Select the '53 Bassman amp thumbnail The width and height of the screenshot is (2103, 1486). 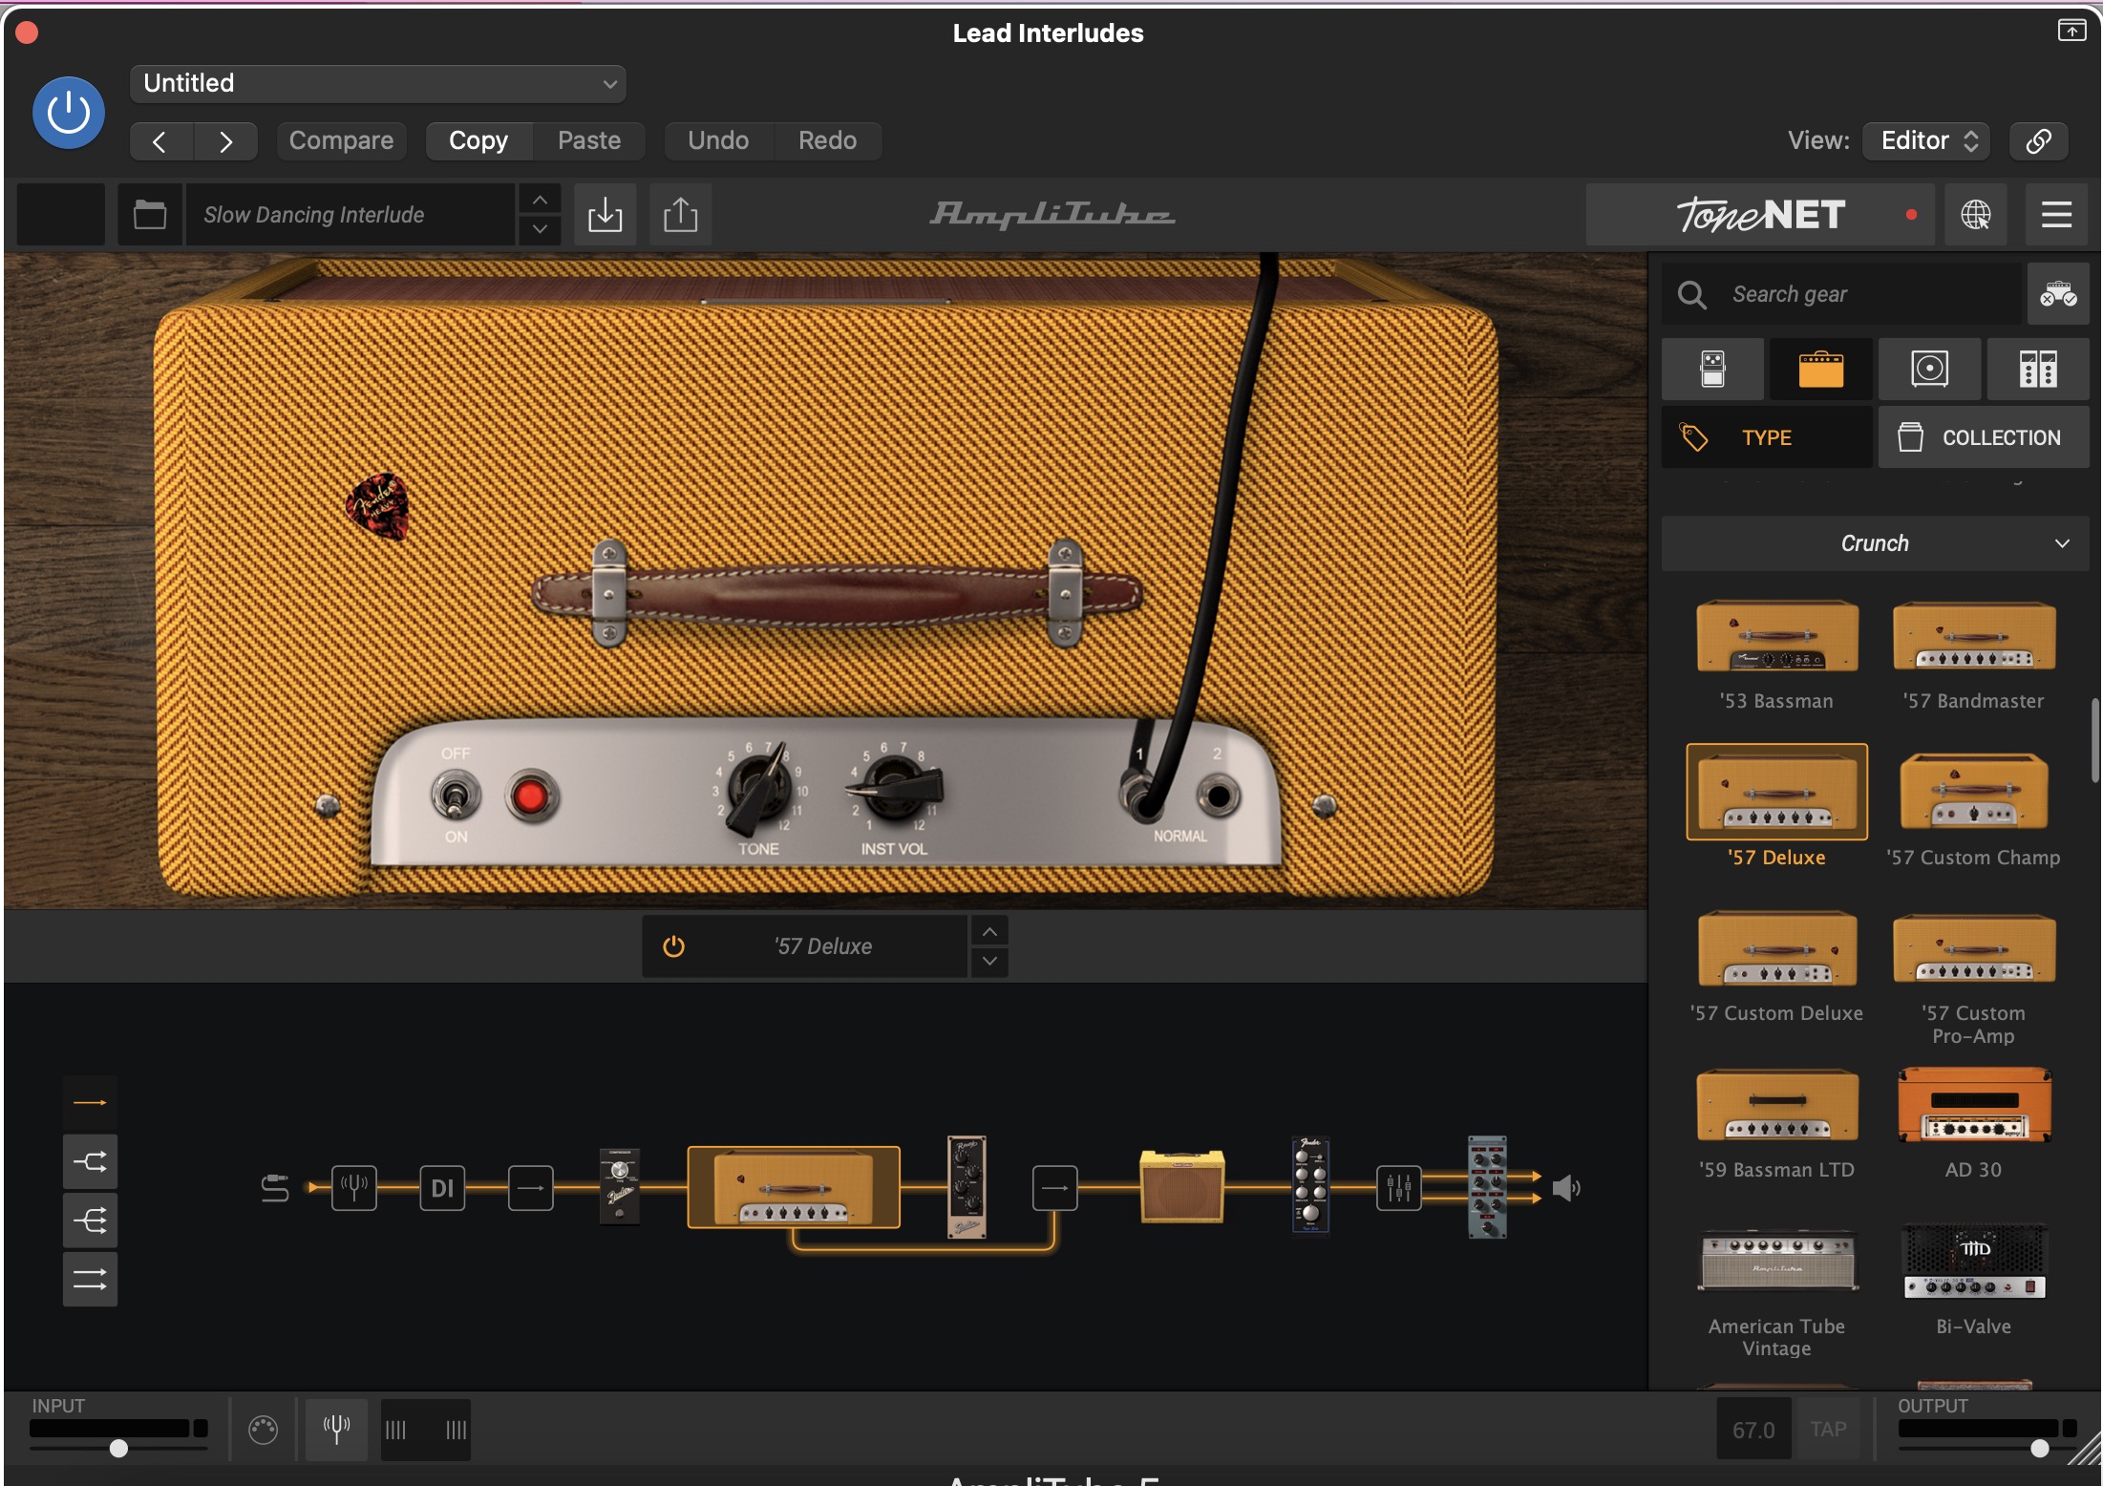click(x=1776, y=636)
